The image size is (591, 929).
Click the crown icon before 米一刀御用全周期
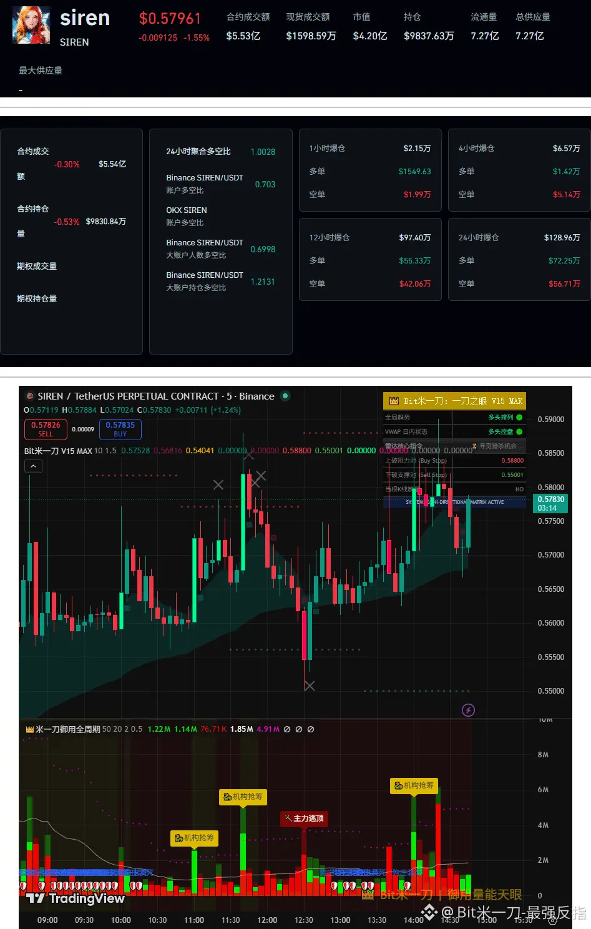(x=29, y=729)
